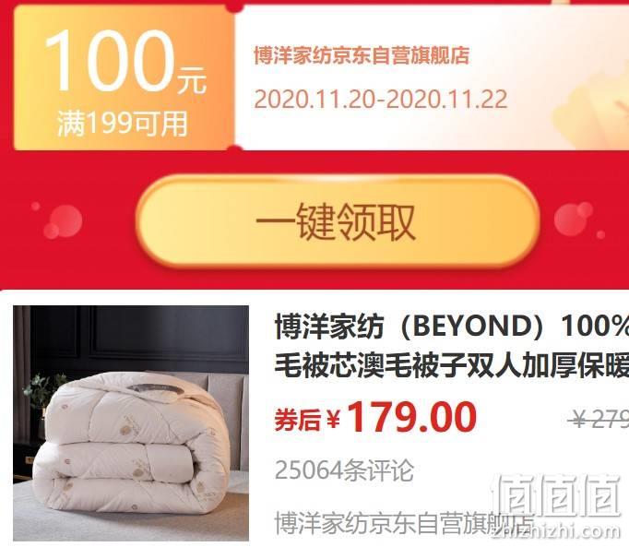Click the second title line 毛被芯澳毛被子双人加厚保暖
This screenshot has height=547, width=629.
pos(452,365)
